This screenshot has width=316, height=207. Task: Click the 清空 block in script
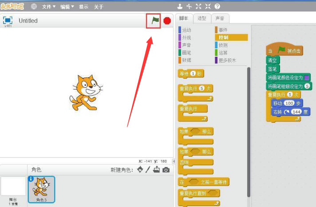pos(273,60)
